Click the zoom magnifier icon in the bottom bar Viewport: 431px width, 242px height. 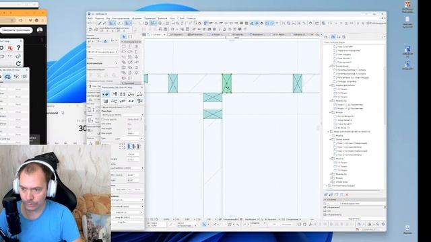coord(157,219)
